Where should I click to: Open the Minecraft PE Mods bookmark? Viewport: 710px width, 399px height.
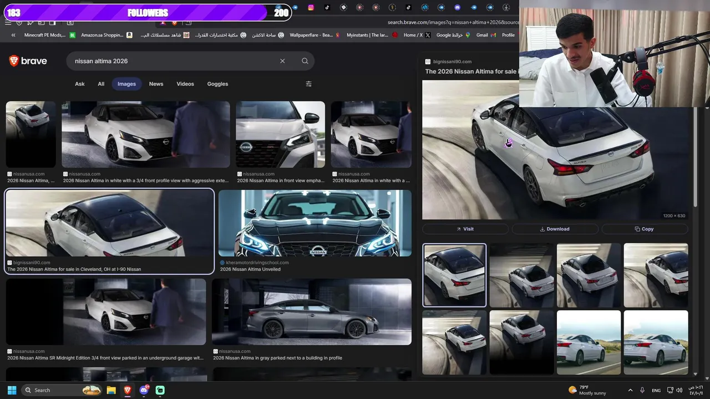[50, 35]
